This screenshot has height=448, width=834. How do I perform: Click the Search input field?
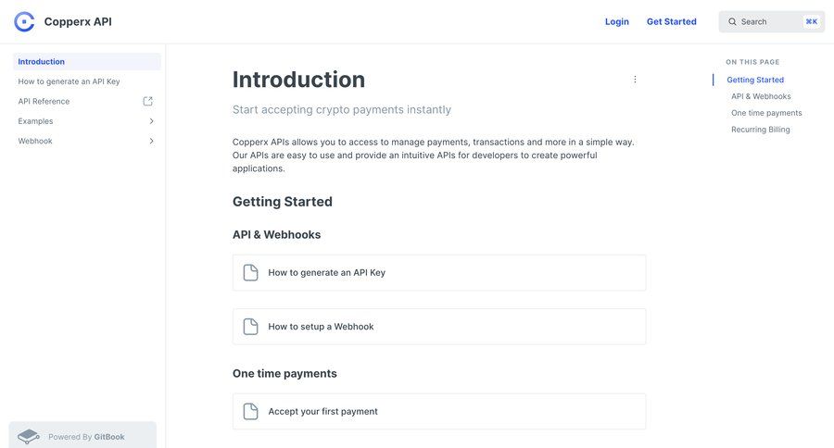[769, 22]
